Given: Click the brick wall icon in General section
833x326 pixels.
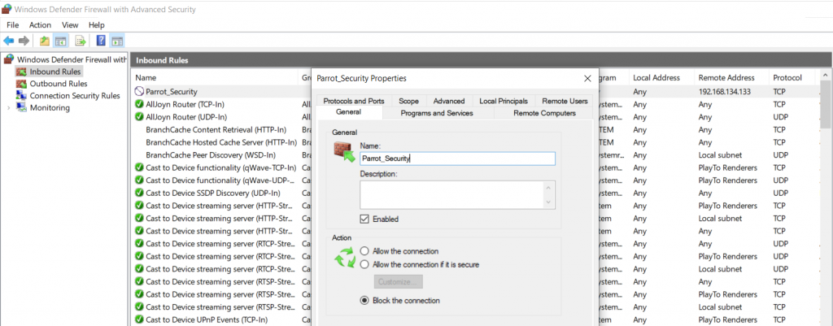Looking at the screenshot, I should 344,152.
